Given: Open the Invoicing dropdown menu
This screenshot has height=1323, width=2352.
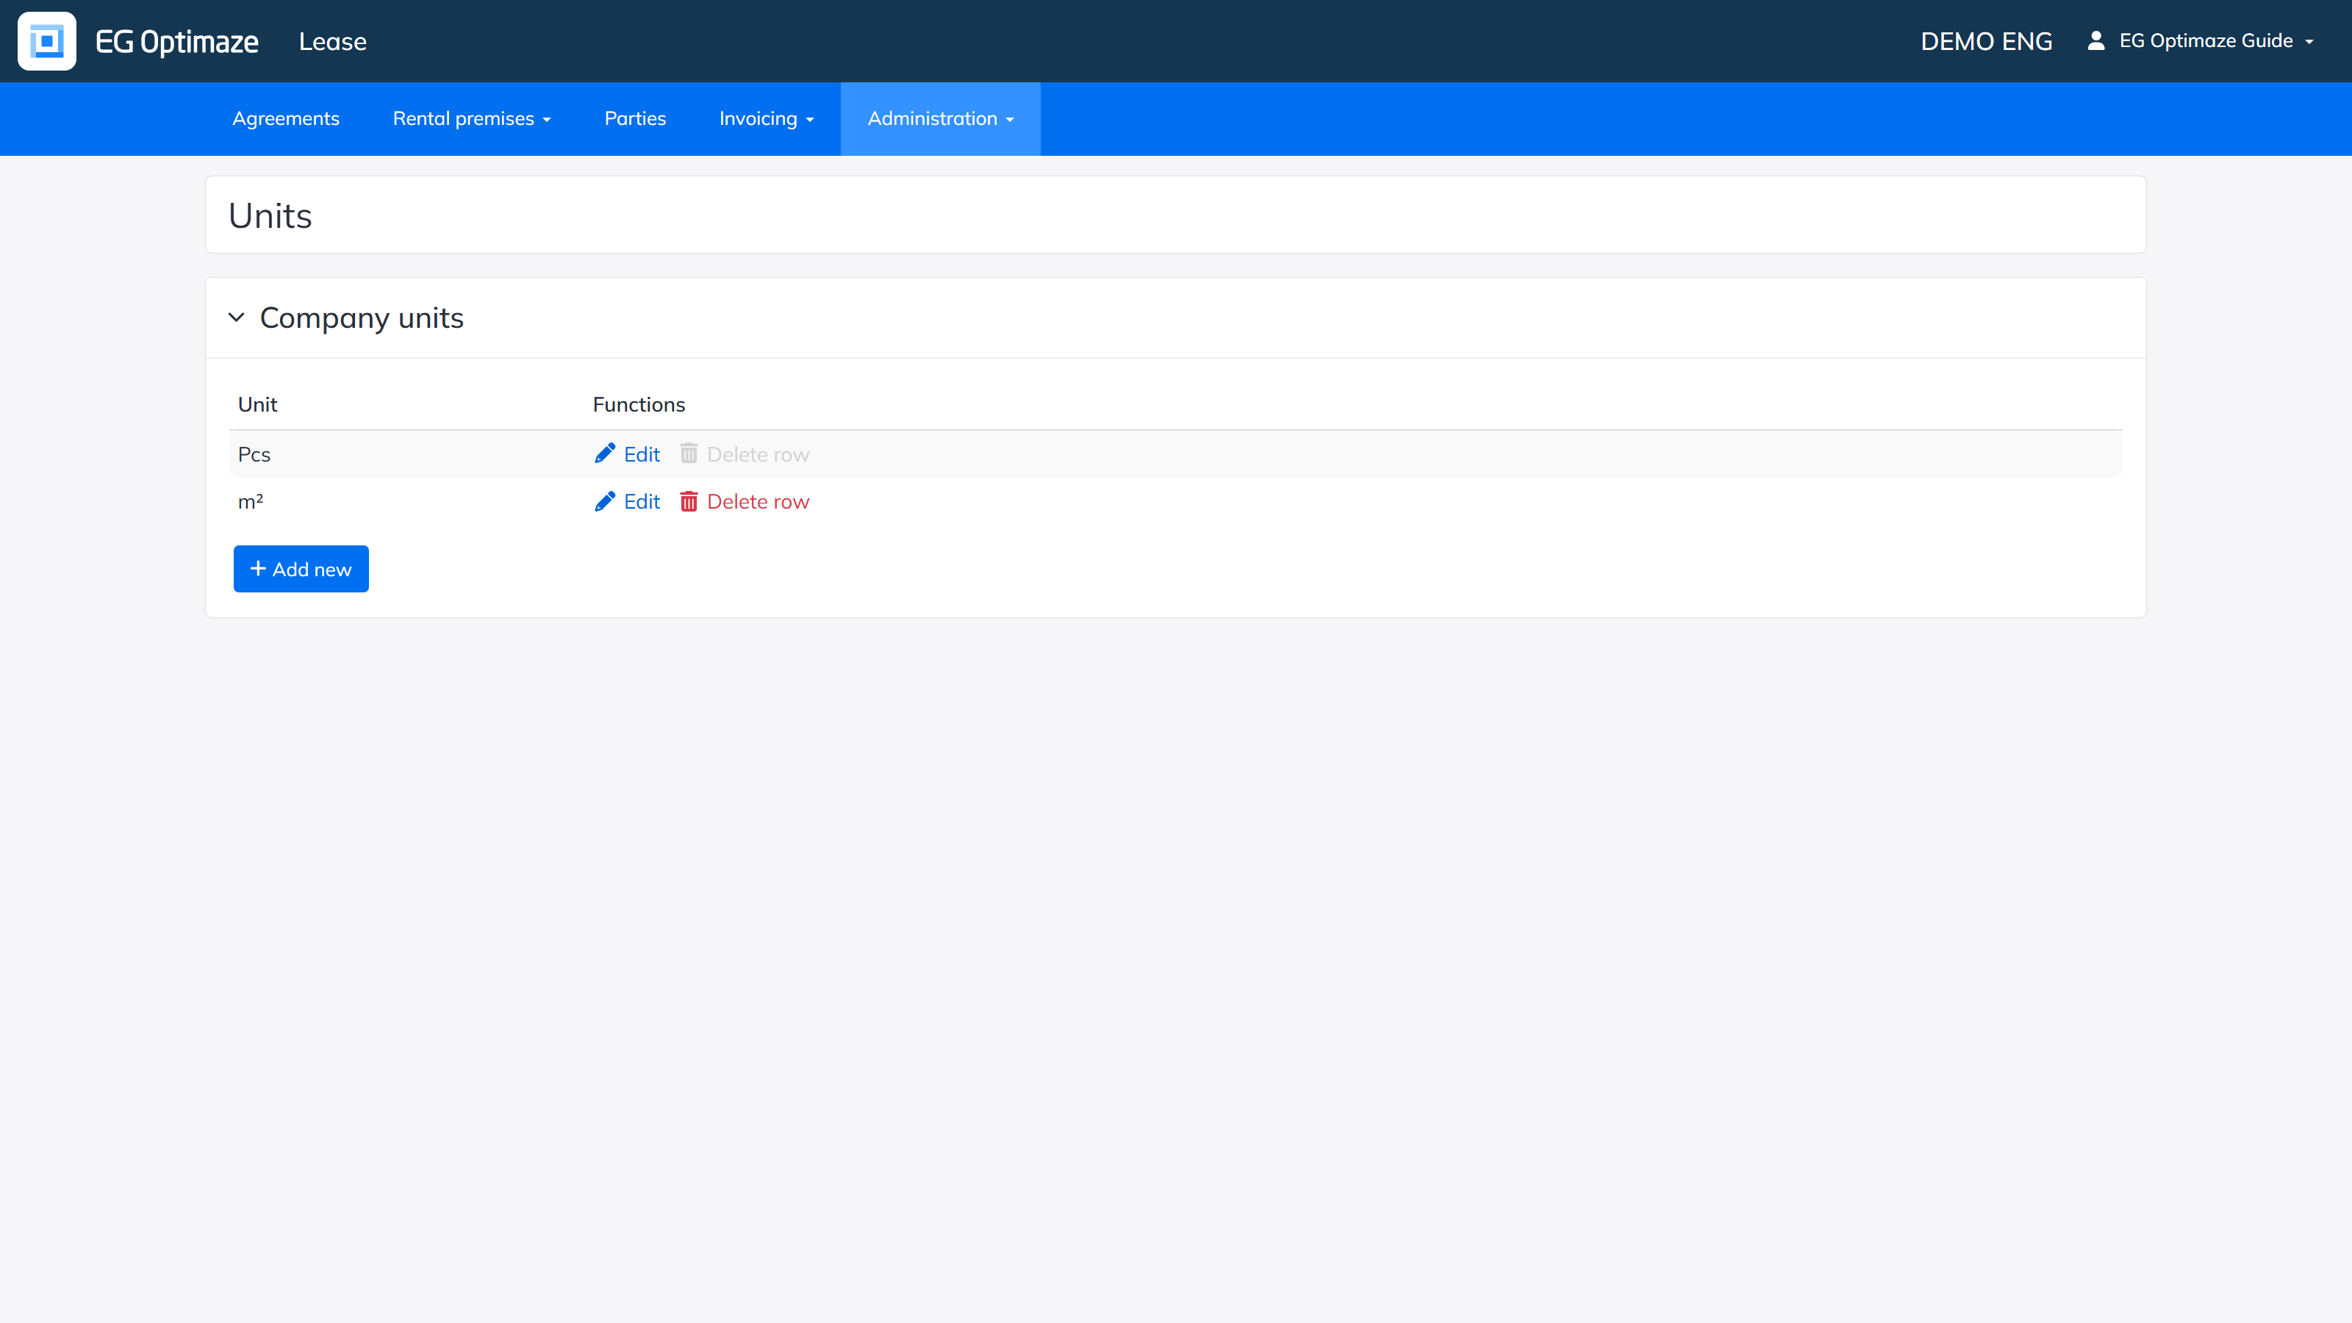Looking at the screenshot, I should (766, 118).
